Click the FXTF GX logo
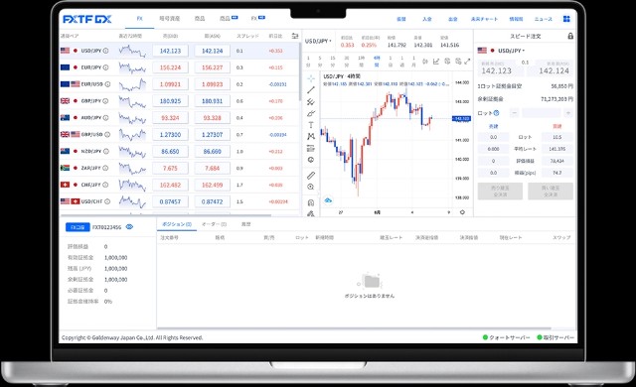 [x=87, y=19]
